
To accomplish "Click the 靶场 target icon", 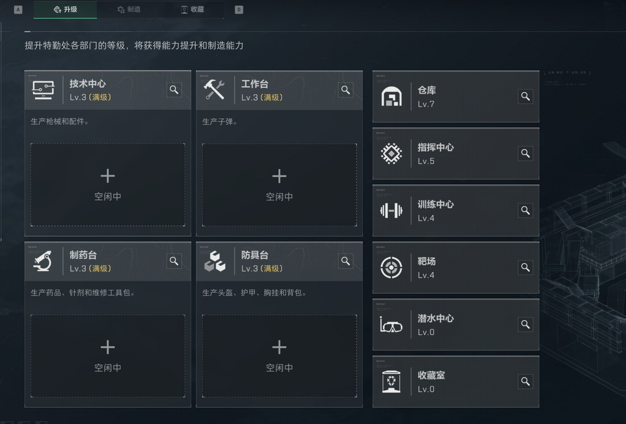I will pyautogui.click(x=391, y=267).
